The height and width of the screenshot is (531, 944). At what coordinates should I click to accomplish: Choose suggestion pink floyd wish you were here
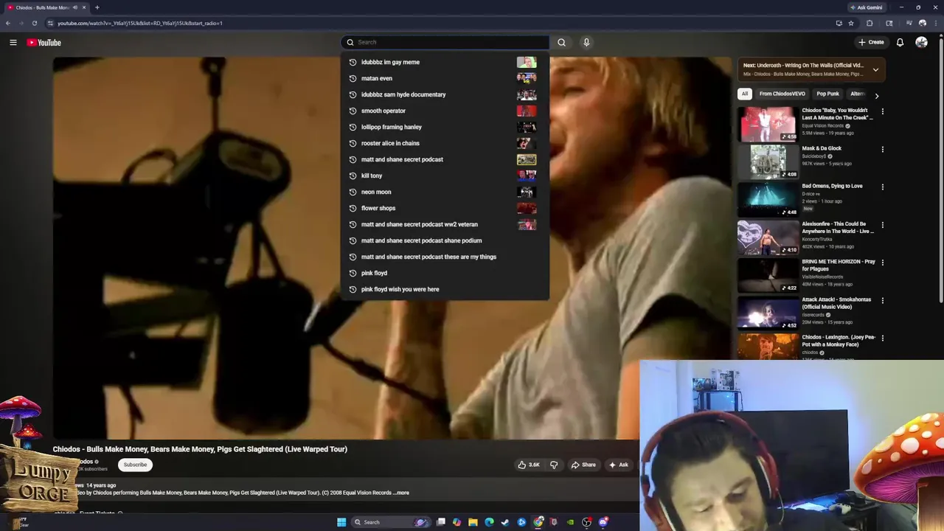[445, 289]
